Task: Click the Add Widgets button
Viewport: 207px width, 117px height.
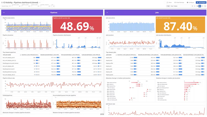Action: pos(201,2)
